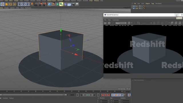
Task: Open the Object Manager Tags menu
Action: [153, 4]
